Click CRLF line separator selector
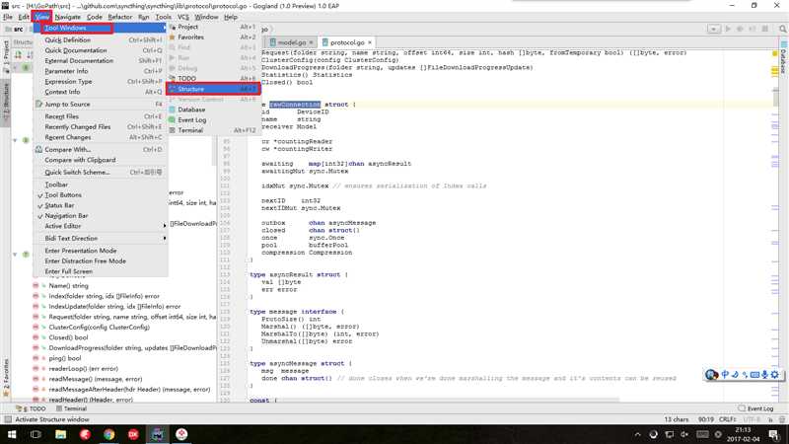 pyautogui.click(x=728, y=419)
